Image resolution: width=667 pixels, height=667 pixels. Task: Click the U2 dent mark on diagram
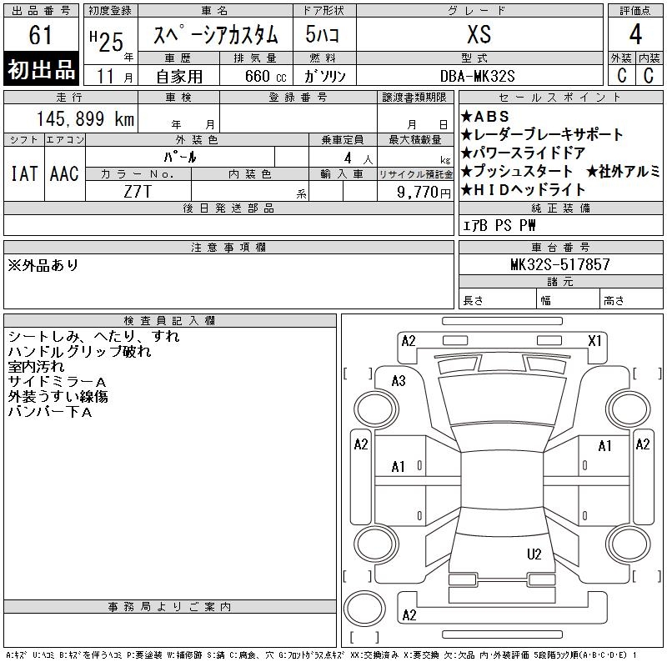coord(534,554)
